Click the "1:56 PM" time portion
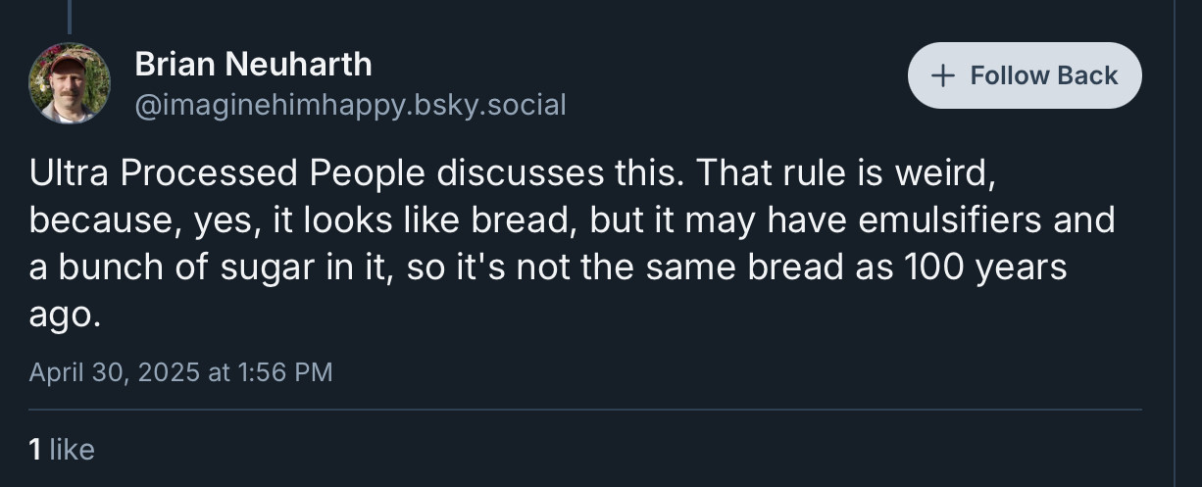1202x487 pixels. [x=285, y=372]
